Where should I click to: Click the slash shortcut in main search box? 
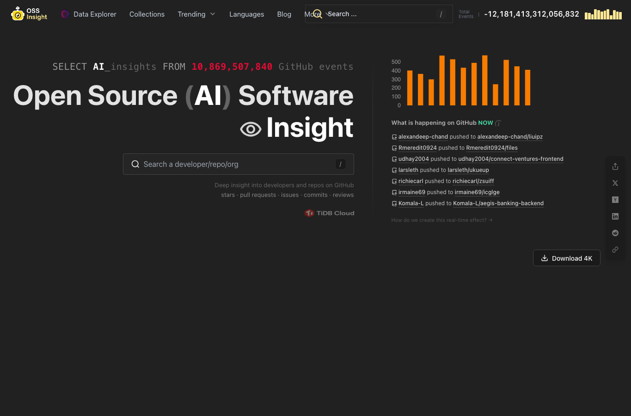[341, 164]
